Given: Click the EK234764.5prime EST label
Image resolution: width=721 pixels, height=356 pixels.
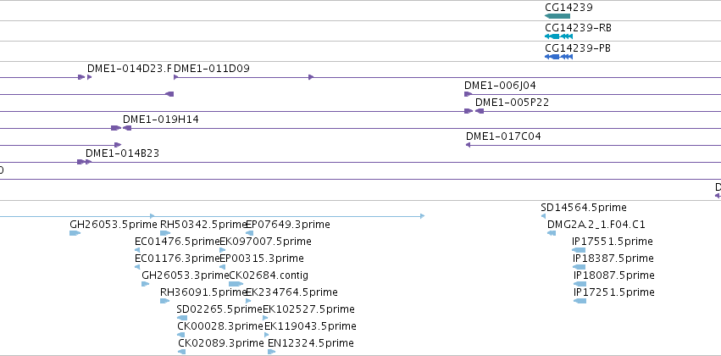Looking at the screenshot, I should [x=292, y=292].
